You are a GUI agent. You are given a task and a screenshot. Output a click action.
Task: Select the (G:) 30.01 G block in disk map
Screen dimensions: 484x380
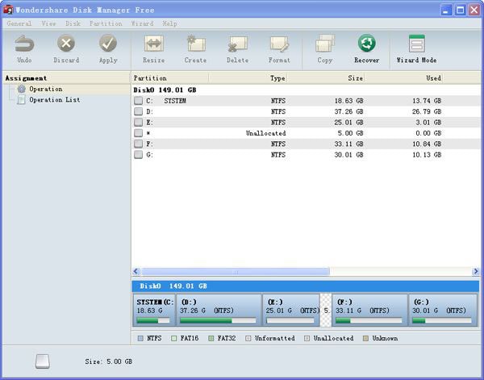point(443,311)
